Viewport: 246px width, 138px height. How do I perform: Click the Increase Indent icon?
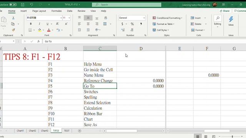click(x=88, y=30)
